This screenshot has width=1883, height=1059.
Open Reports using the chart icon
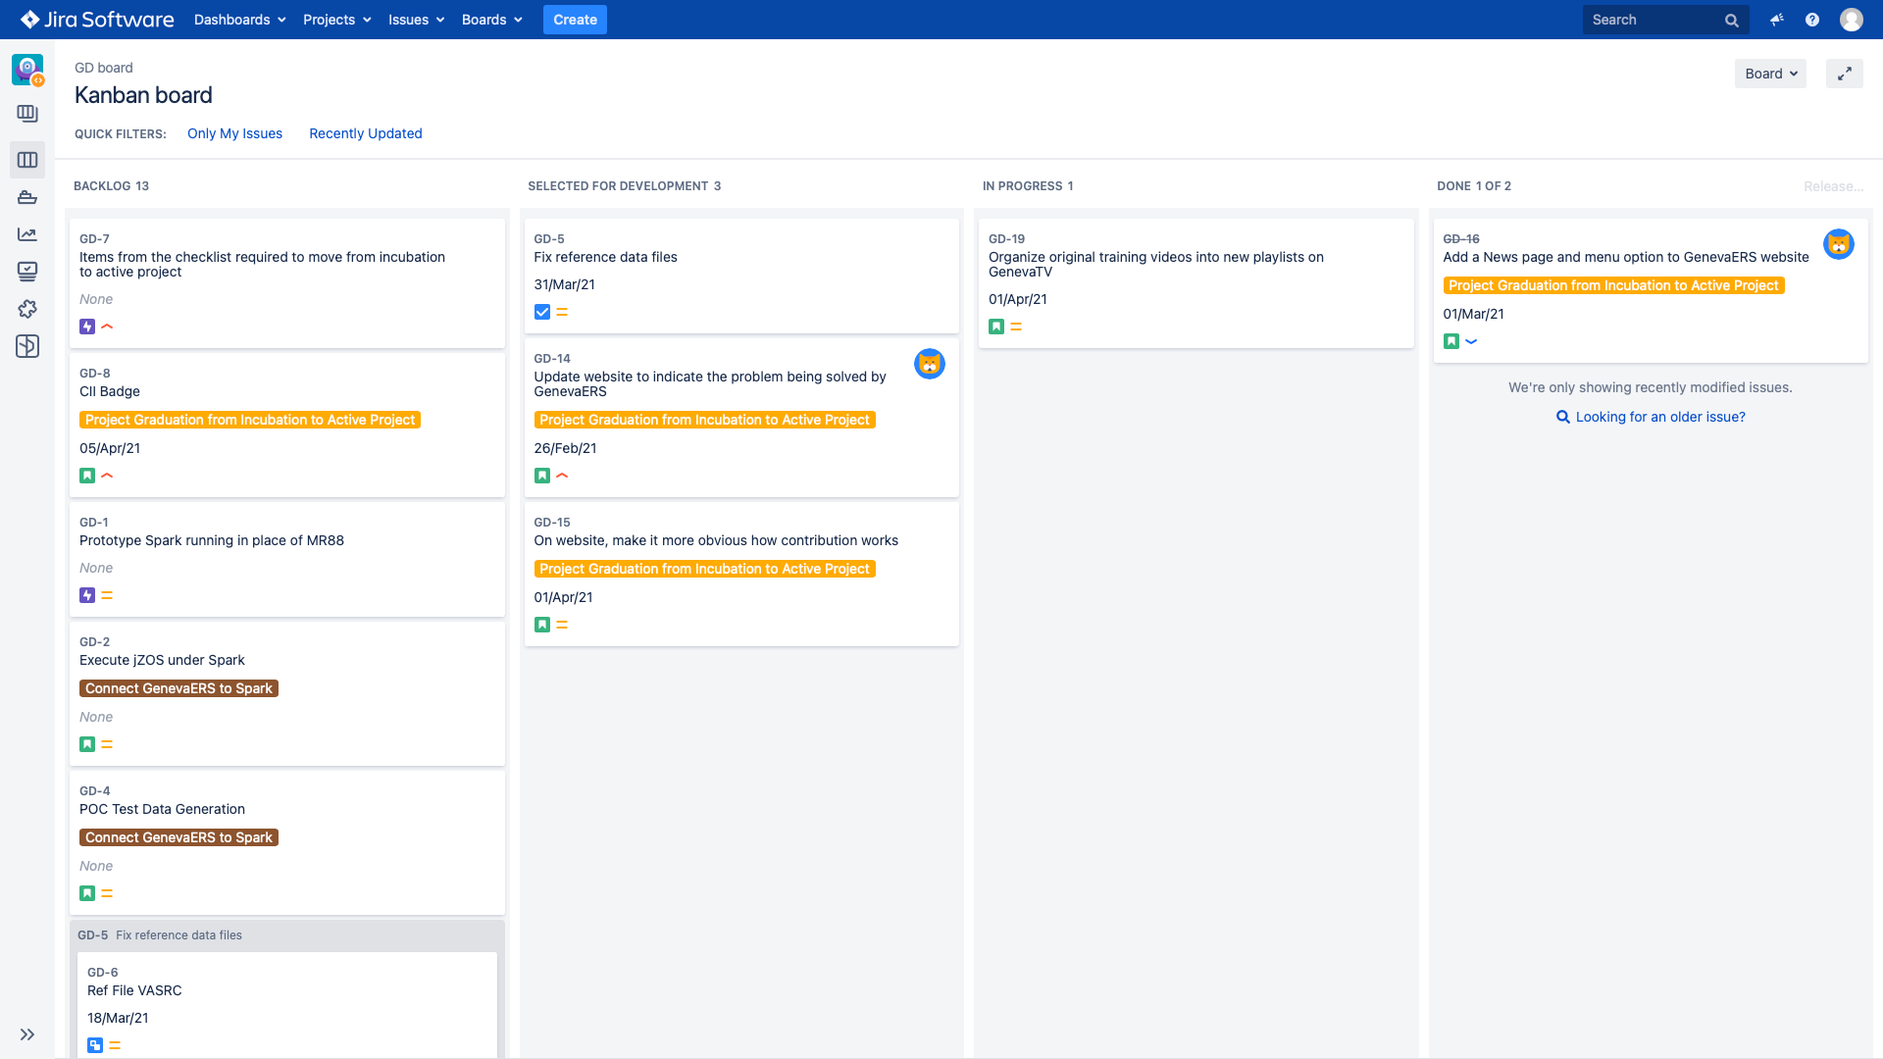coord(26,234)
